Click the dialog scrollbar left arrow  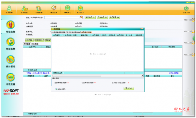coord(53,76)
